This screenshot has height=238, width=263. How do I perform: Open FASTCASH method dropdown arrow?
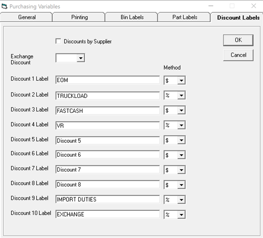pos(181,110)
